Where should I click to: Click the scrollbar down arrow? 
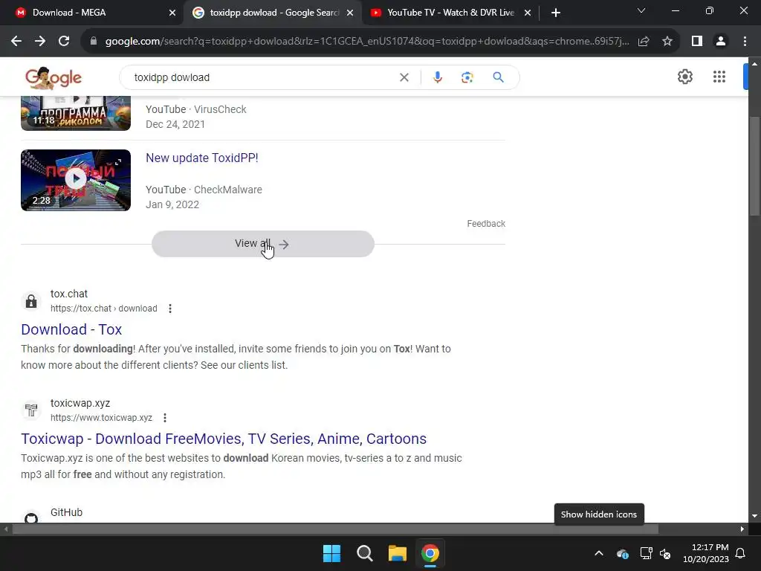[754, 516]
